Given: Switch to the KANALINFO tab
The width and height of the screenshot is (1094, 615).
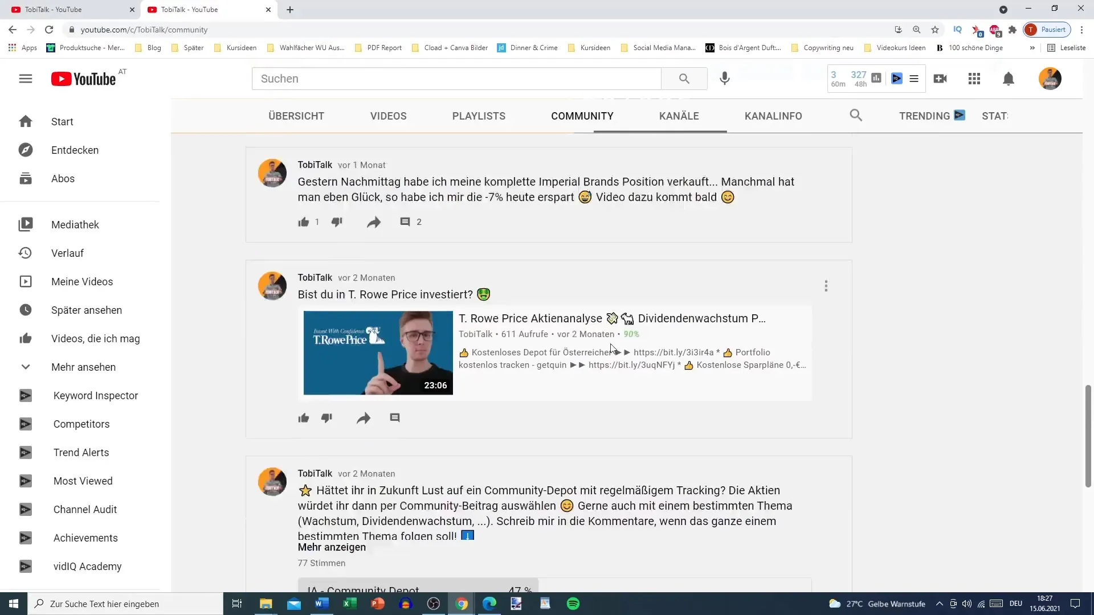Looking at the screenshot, I should tap(773, 116).
